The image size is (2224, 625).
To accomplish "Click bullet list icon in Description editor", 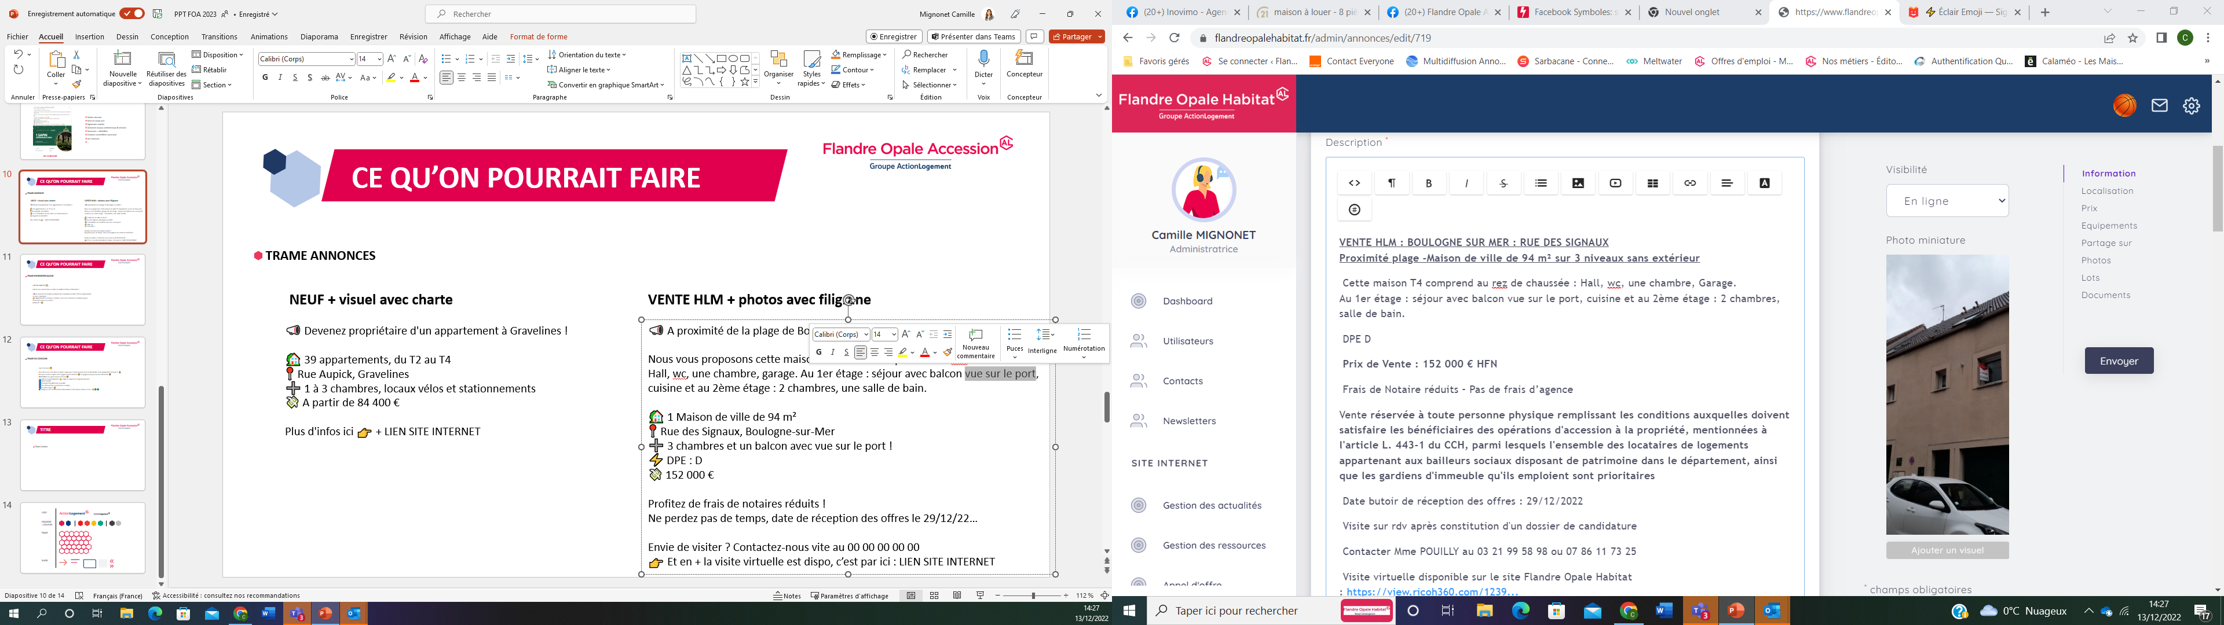I will click(x=1541, y=183).
